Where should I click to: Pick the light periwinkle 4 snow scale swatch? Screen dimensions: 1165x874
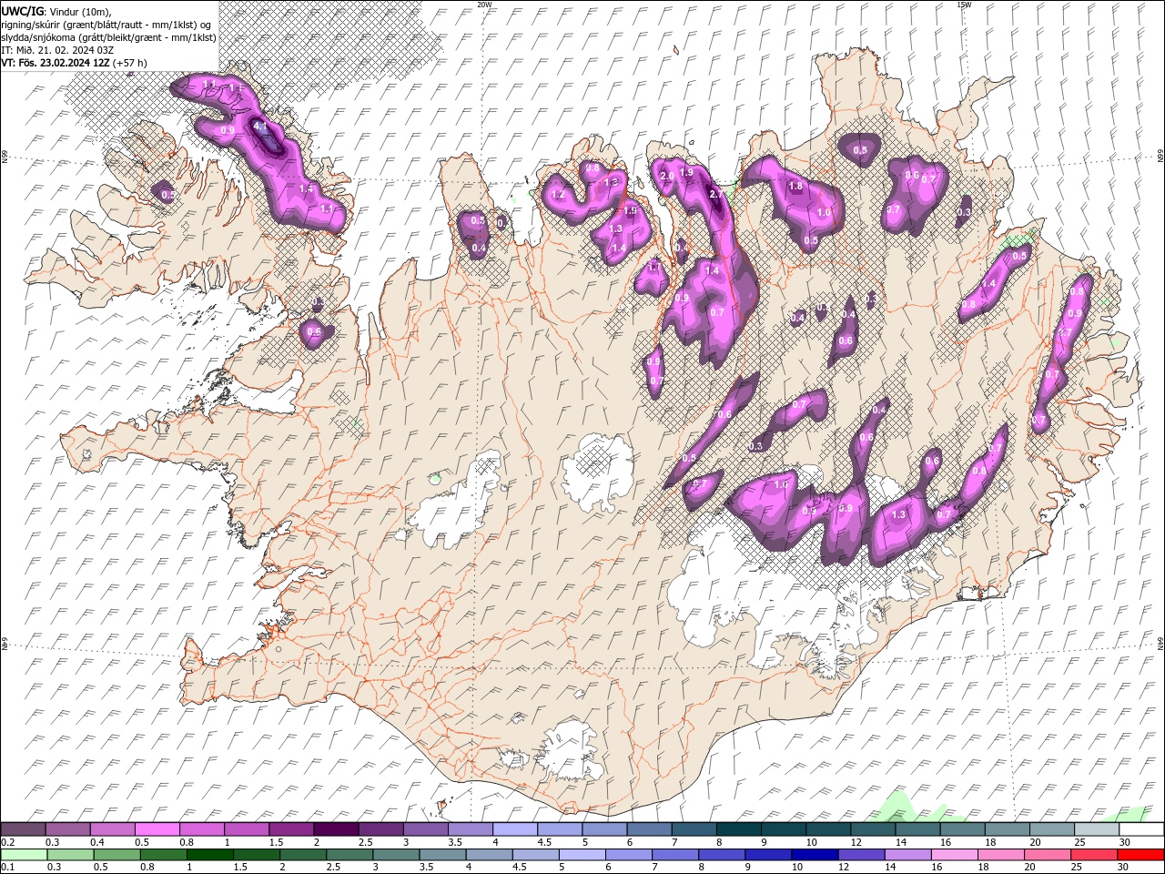click(515, 829)
